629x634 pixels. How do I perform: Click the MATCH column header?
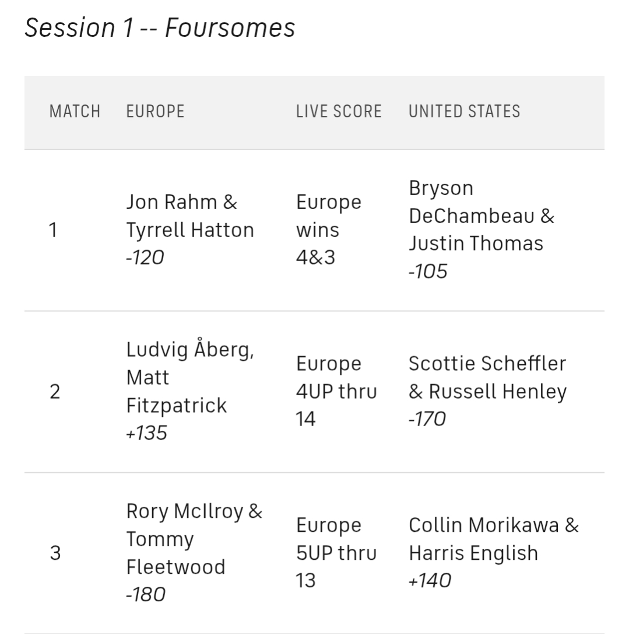coord(75,112)
